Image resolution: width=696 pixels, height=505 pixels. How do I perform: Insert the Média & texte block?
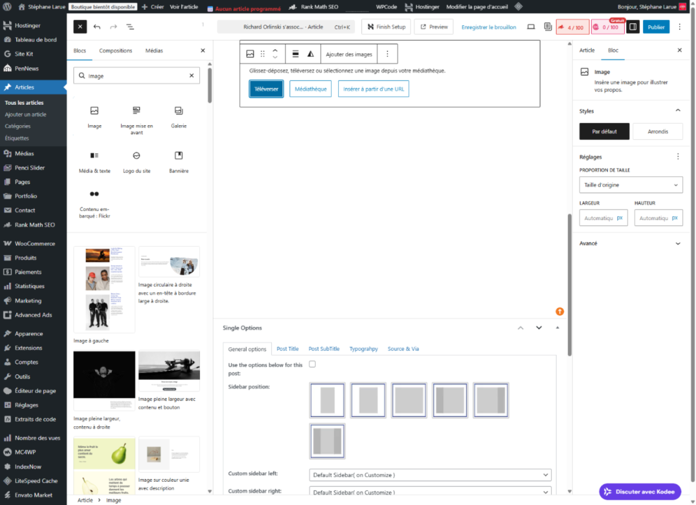95,156
